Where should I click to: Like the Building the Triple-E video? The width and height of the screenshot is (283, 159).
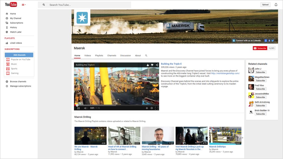pyautogui.click(x=148, y=65)
